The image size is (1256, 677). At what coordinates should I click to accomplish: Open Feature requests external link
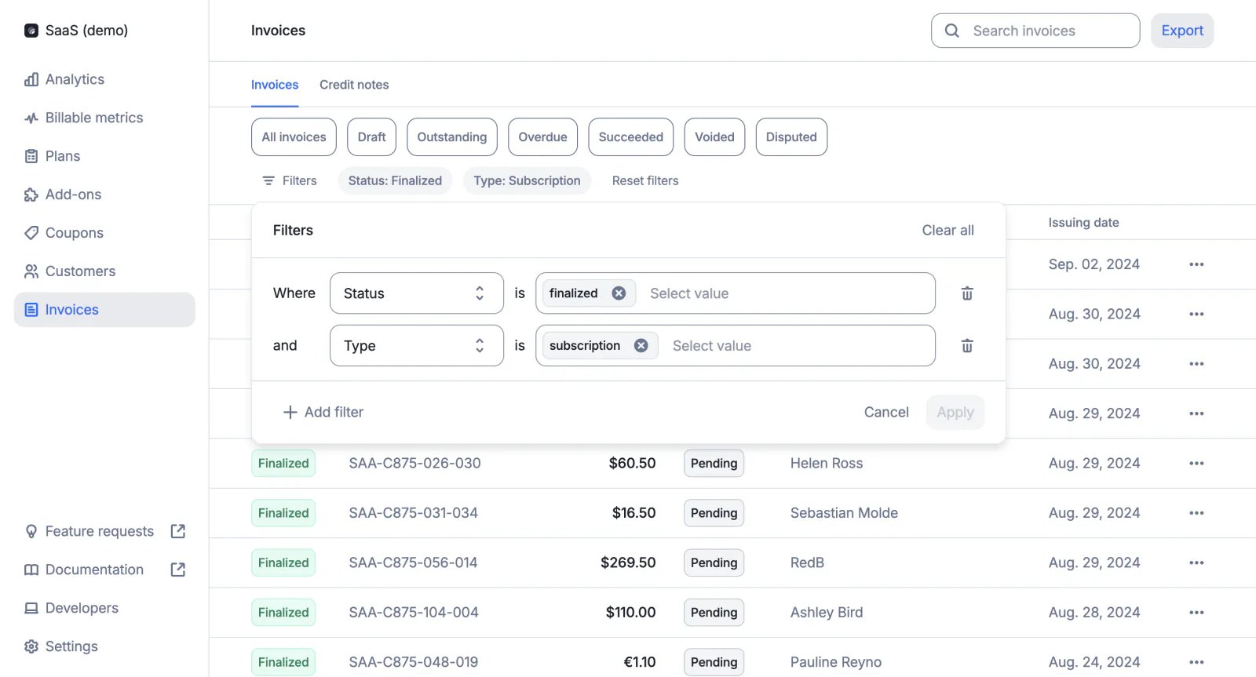[104, 531]
